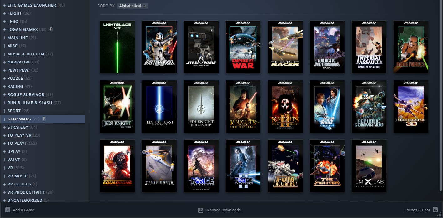
Task: Open the Dark Forces cover
Action: (x=411, y=47)
